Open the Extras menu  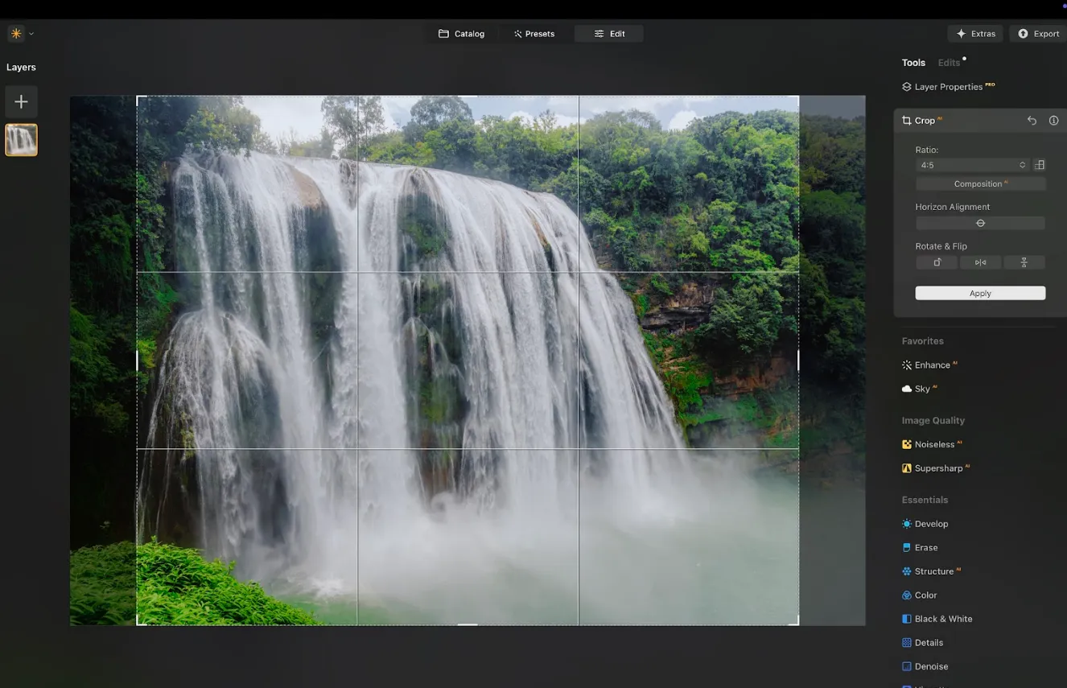tap(975, 34)
